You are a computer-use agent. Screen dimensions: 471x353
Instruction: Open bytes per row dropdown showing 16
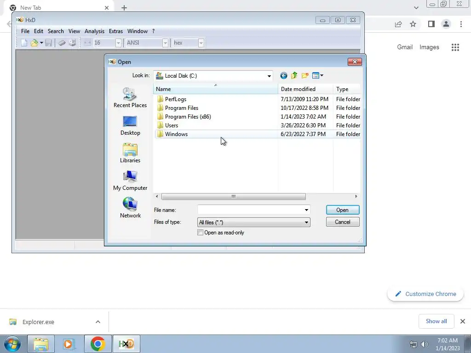[118, 43]
